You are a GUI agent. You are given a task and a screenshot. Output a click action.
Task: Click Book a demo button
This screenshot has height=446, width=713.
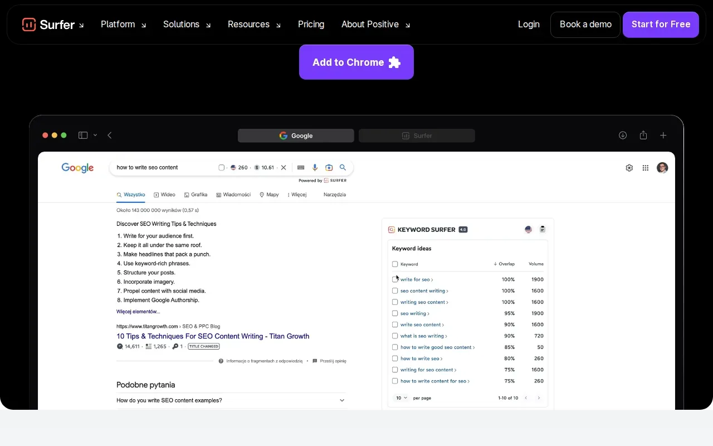point(585,25)
